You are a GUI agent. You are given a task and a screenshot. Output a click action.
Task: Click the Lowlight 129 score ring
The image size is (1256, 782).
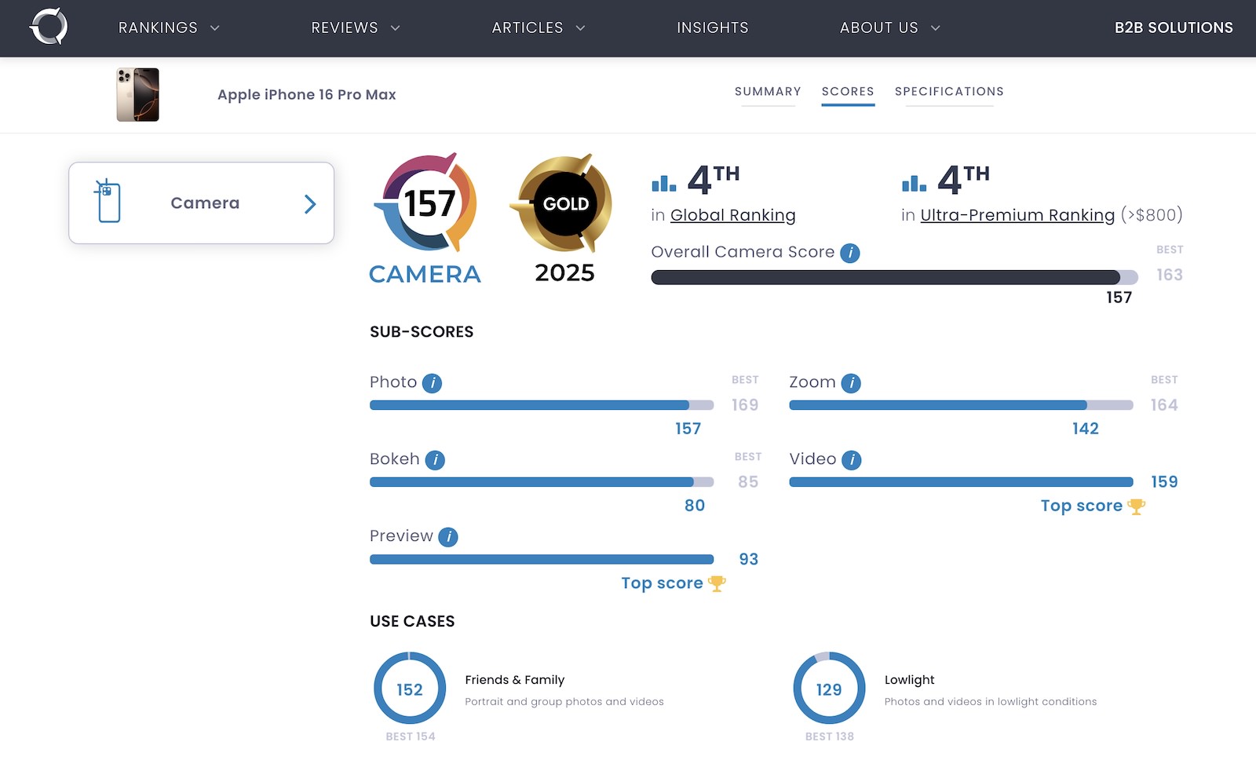click(x=829, y=688)
